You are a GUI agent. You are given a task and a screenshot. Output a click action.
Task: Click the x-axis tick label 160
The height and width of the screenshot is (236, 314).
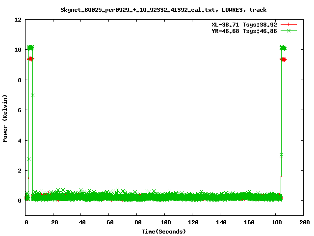click(249, 222)
